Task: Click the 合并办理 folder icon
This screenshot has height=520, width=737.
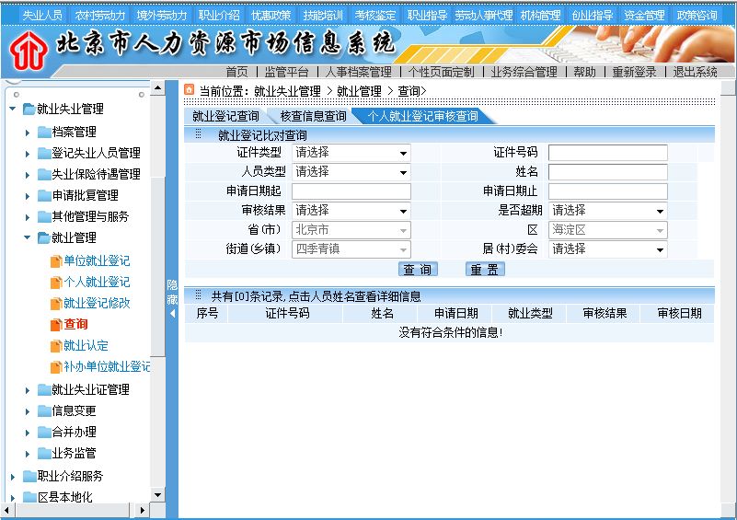Action: coord(44,432)
